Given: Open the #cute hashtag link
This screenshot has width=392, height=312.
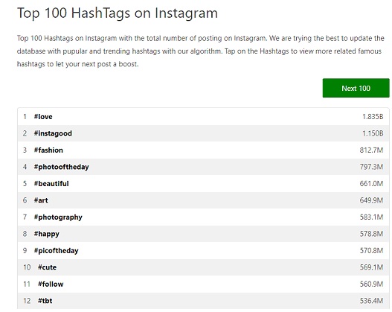Looking at the screenshot, I should pyautogui.click(x=48, y=267).
